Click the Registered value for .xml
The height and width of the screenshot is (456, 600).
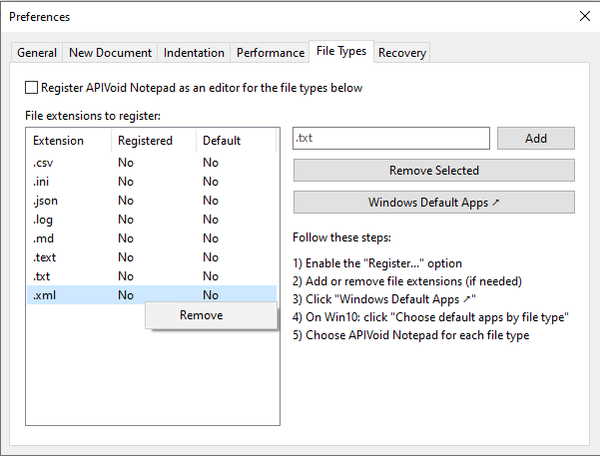point(126,295)
